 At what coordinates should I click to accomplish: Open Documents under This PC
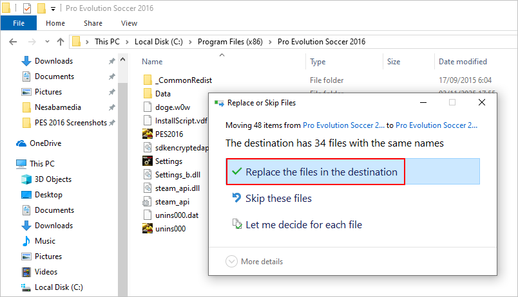click(54, 210)
